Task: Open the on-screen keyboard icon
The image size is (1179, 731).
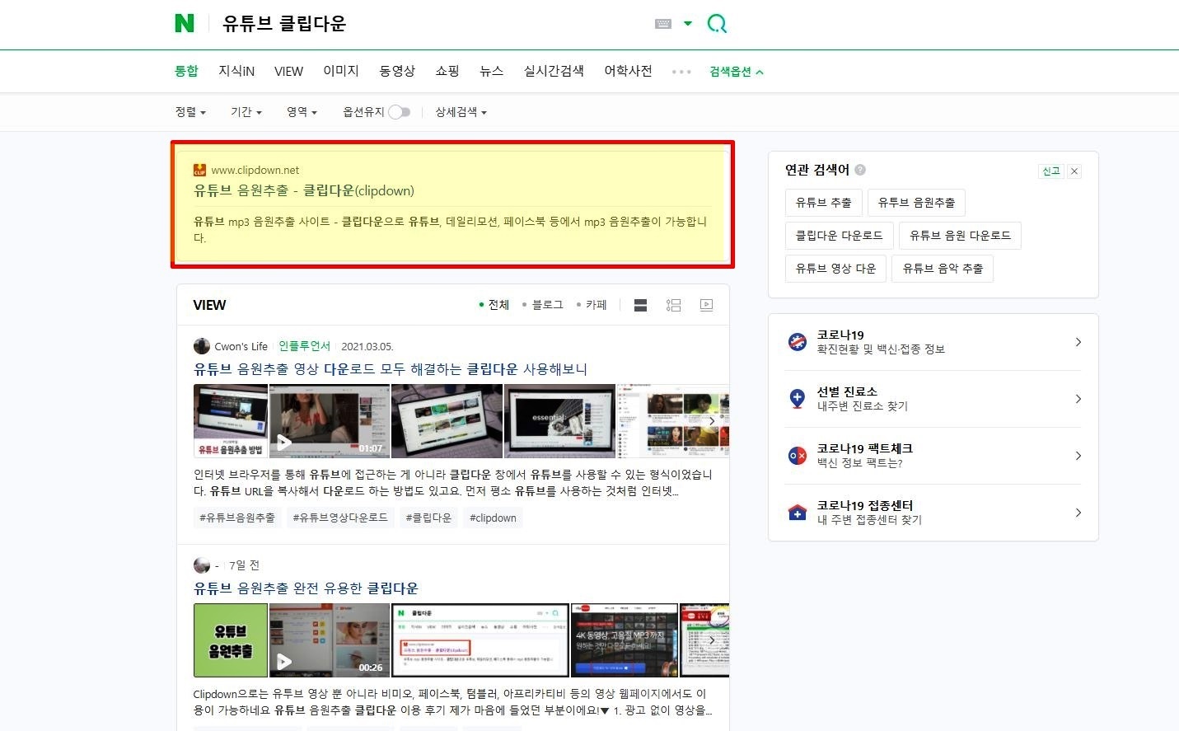Action: tap(663, 24)
